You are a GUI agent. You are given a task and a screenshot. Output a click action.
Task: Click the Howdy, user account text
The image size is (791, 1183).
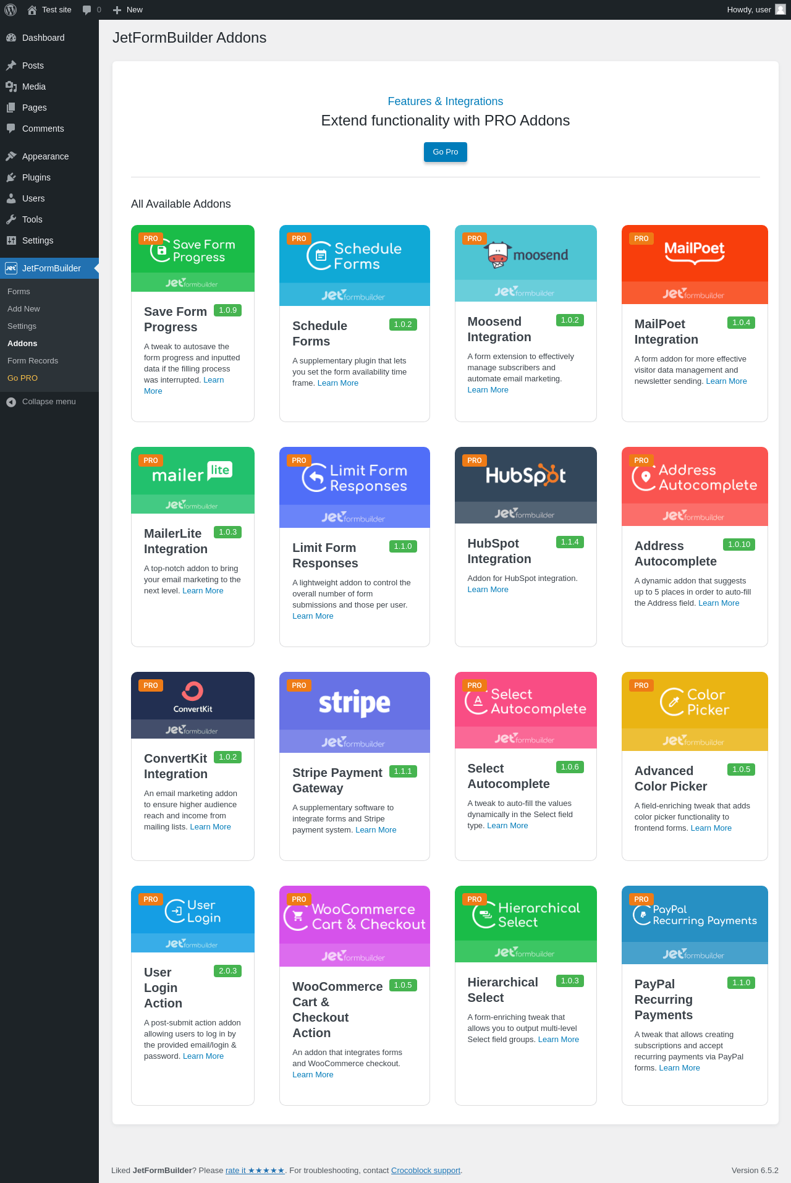749,10
